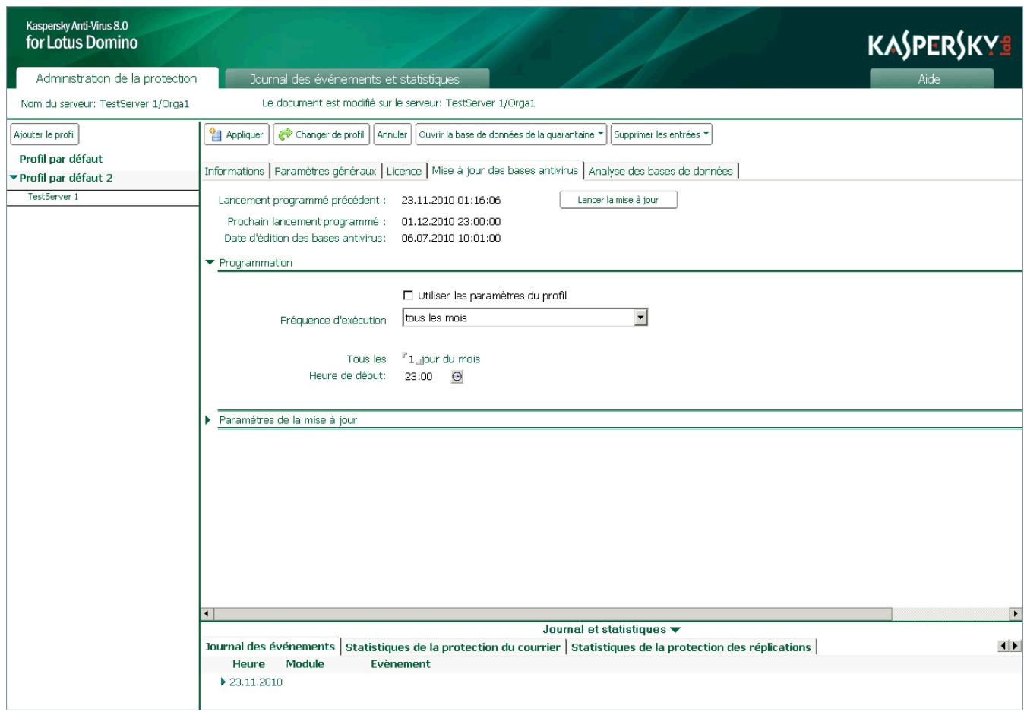
Task: Open Ouvrir la base de quarantaine dropdown
Action: [511, 134]
